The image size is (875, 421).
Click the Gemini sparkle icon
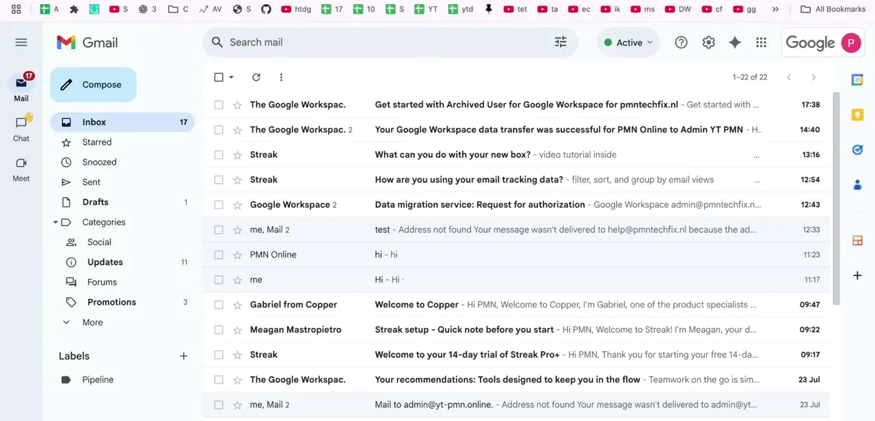[x=735, y=42]
